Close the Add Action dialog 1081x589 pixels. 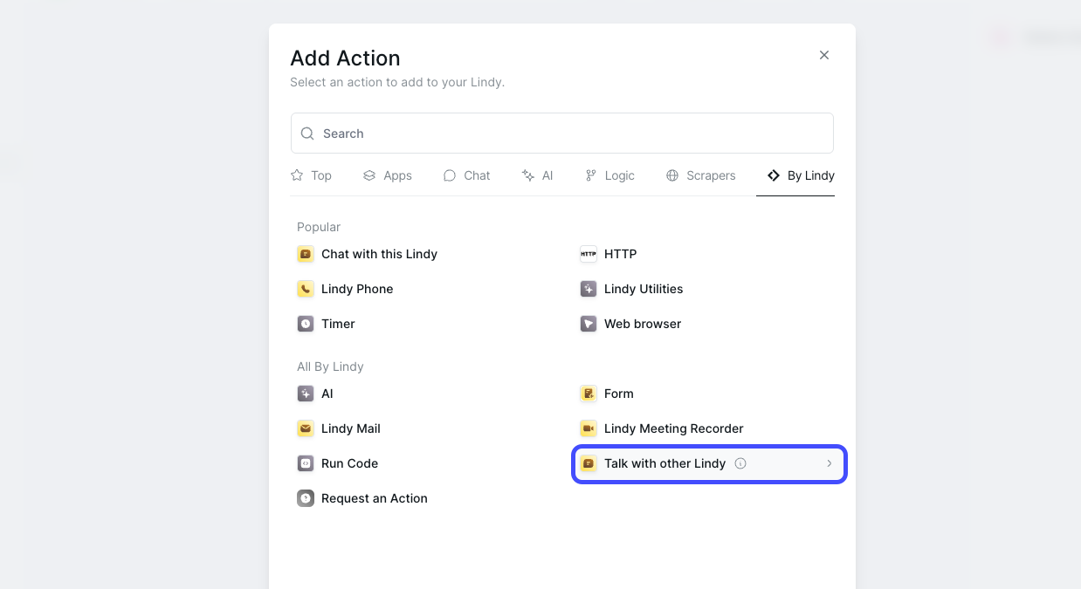[x=824, y=55]
